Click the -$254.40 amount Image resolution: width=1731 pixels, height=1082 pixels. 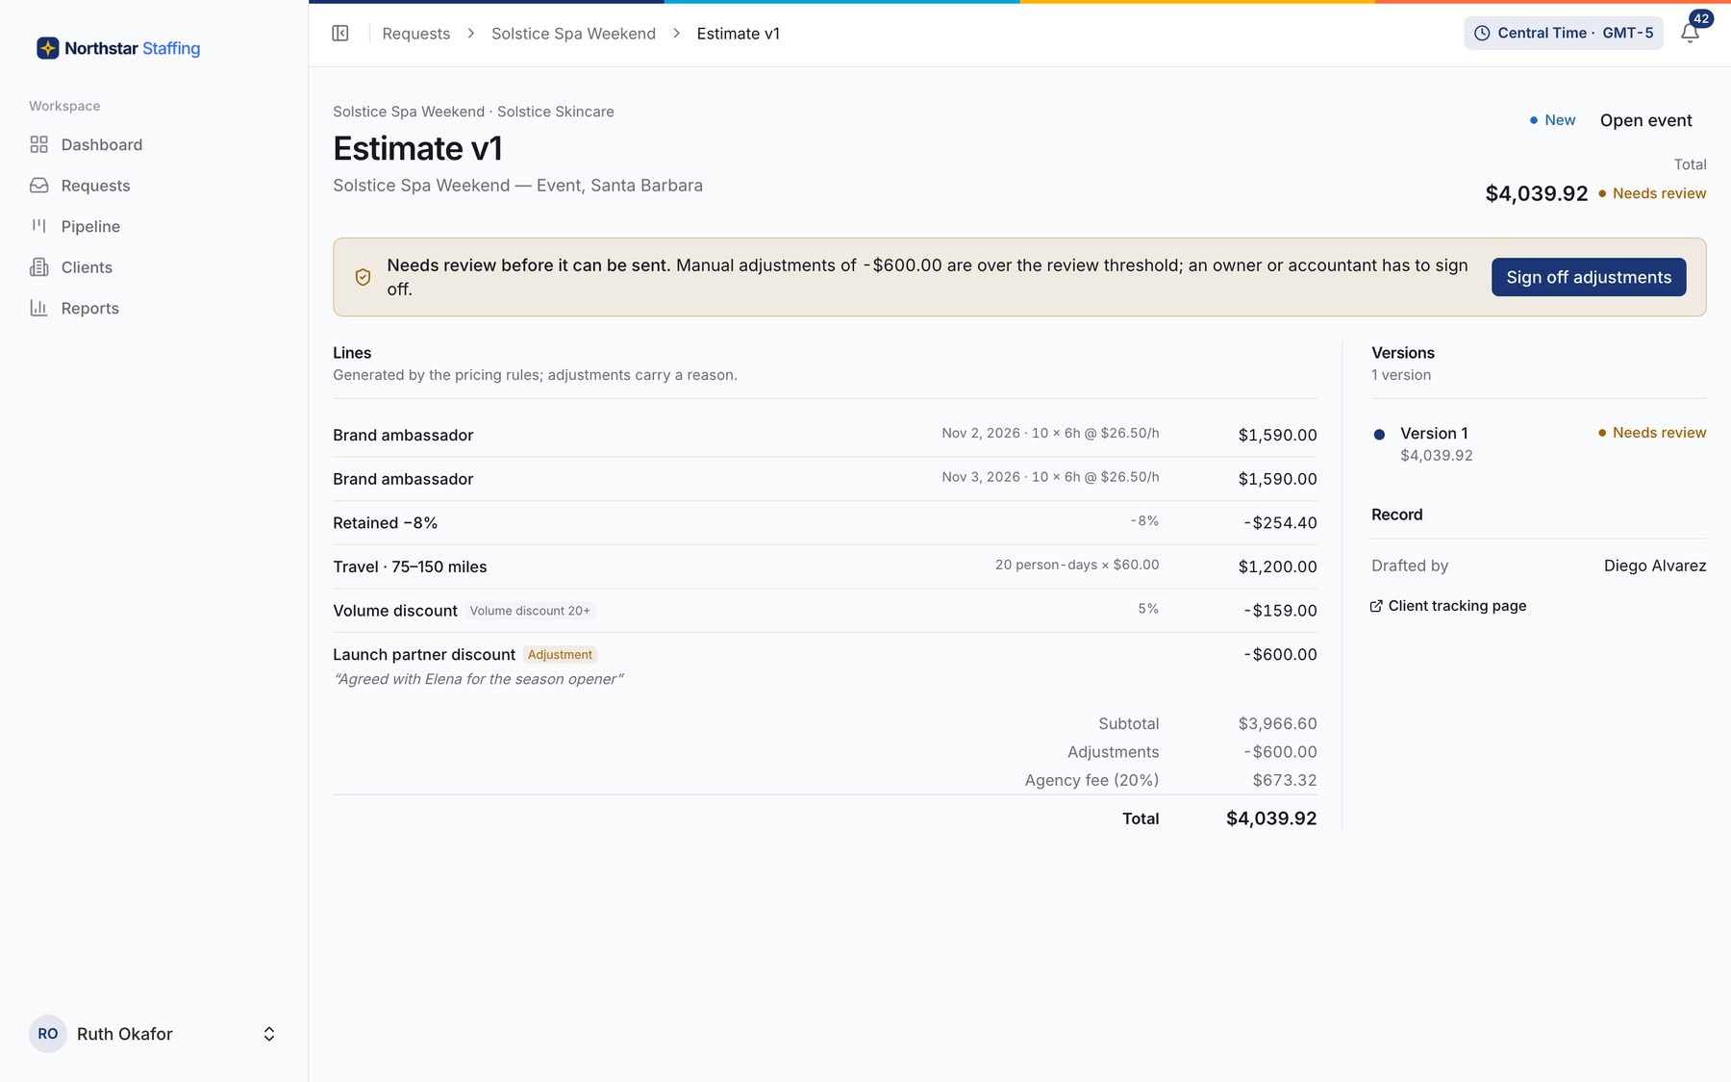(1280, 523)
